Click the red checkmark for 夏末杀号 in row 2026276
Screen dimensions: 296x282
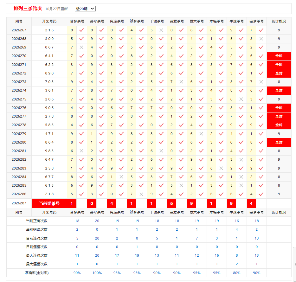coord(201,108)
